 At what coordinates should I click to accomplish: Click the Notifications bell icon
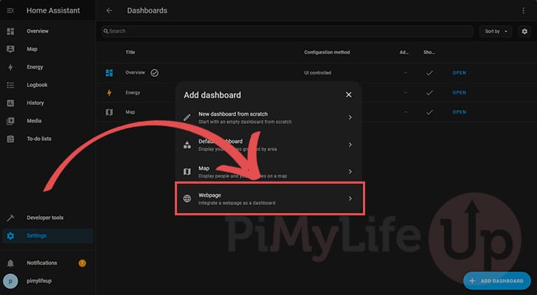10,263
